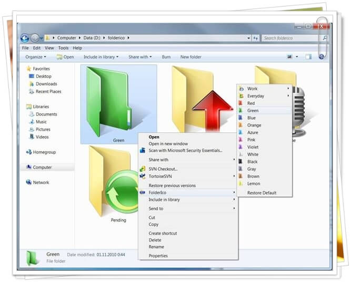Expand Share with in context menu

click(188, 160)
